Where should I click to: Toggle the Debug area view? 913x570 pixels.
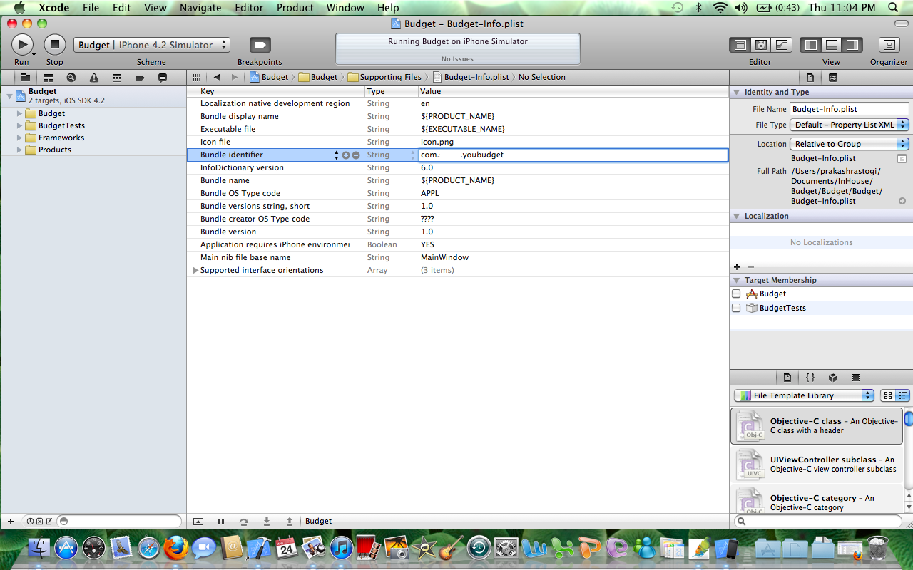tap(832, 45)
